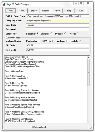Viewport: 95px width, 132px height.
Task: Open the Browse dialog button
Action: [34, 11]
